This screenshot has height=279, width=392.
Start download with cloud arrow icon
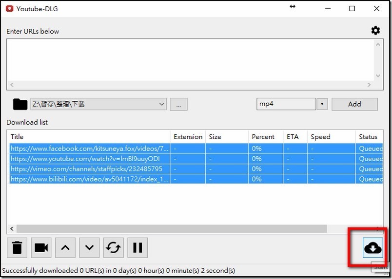373,248
